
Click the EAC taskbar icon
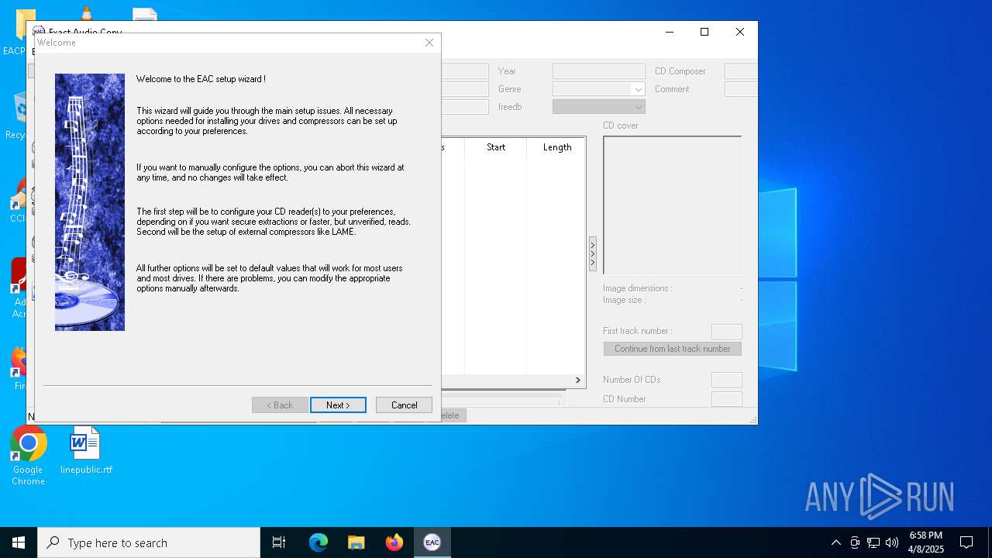pos(432,542)
